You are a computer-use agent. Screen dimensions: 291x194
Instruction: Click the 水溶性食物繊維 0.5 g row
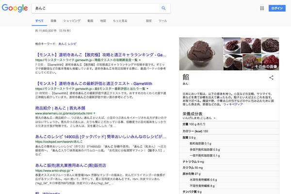[x=229, y=180]
